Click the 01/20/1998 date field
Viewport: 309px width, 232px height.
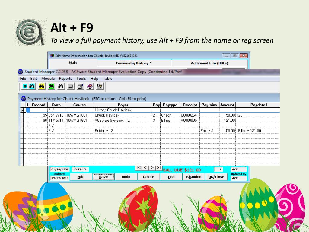click(x=60, y=169)
